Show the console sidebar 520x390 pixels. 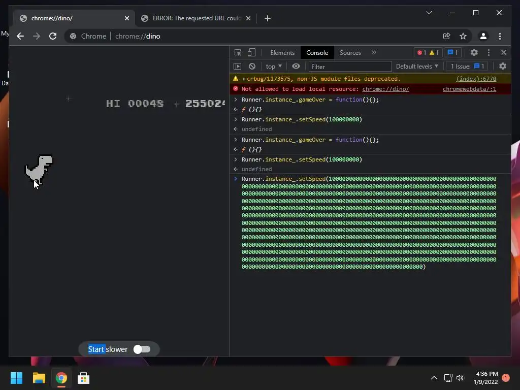click(238, 67)
